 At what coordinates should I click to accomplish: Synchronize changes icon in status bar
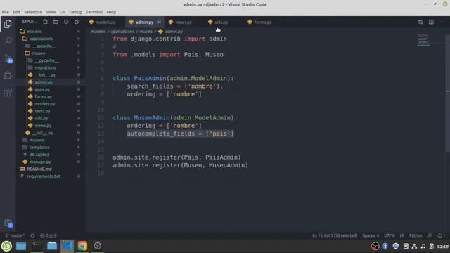click(32, 235)
